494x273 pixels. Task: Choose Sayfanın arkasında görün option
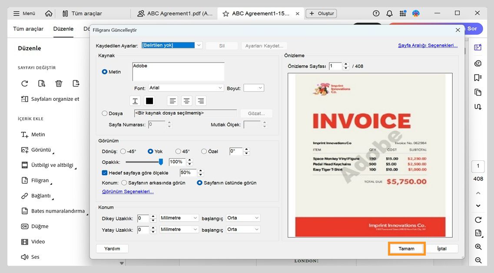tap(125, 183)
